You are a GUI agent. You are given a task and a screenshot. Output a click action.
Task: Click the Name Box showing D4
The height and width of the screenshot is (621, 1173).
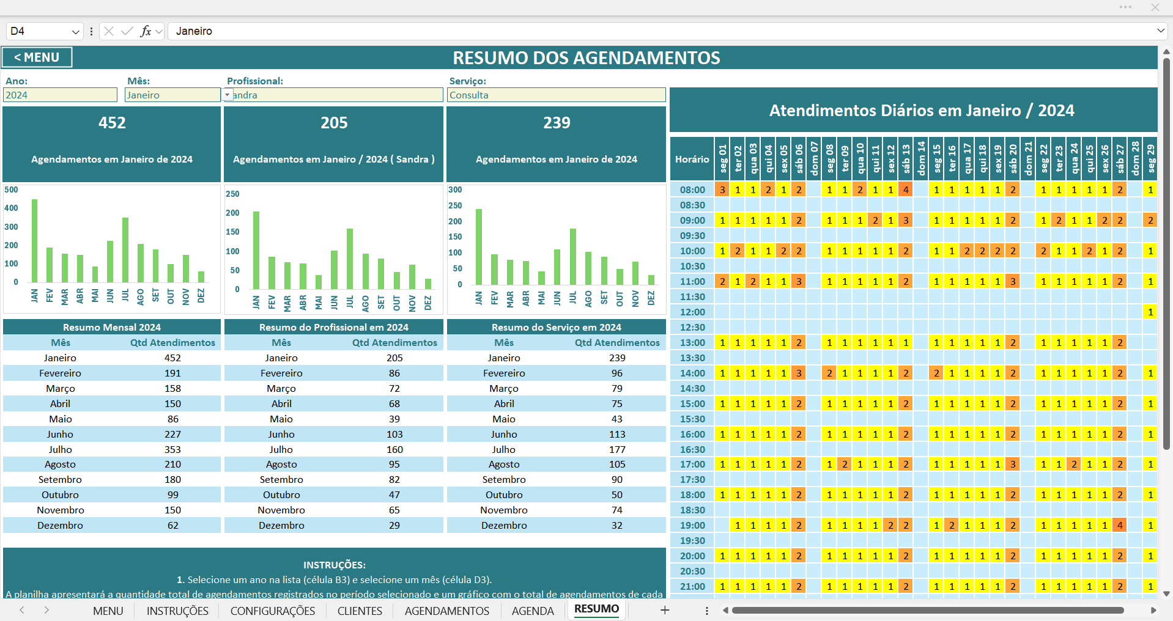click(39, 31)
